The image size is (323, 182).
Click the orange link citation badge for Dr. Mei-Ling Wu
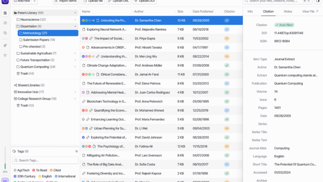227,56
